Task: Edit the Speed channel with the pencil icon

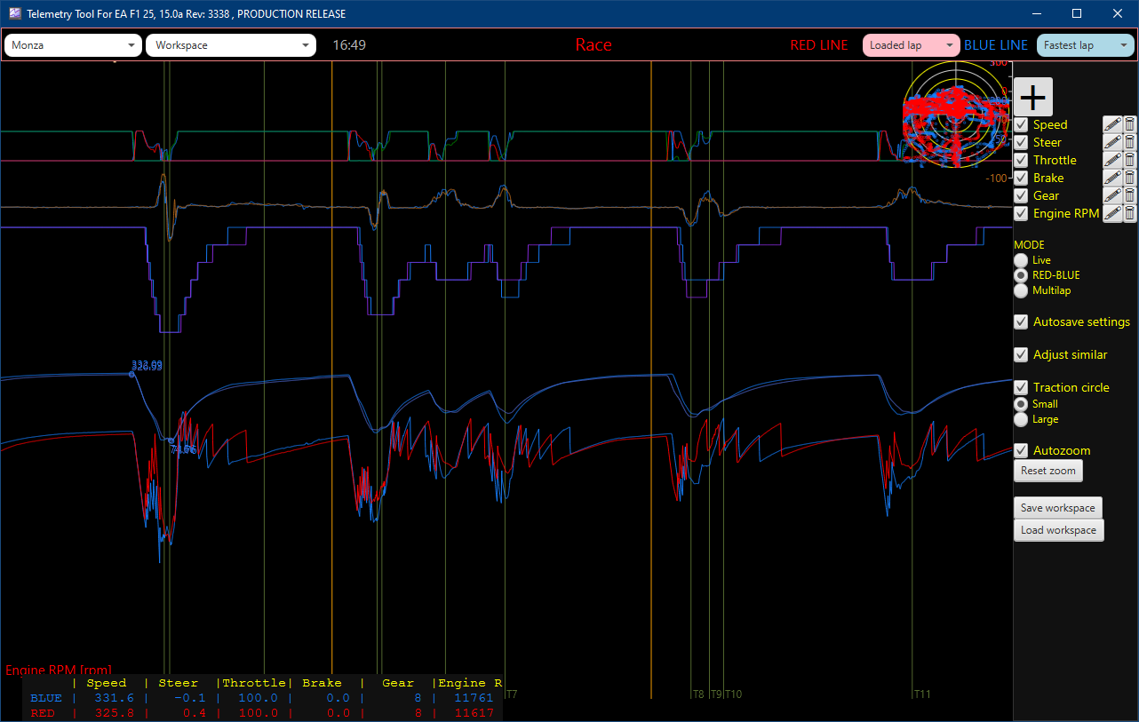Action: coord(1112,124)
